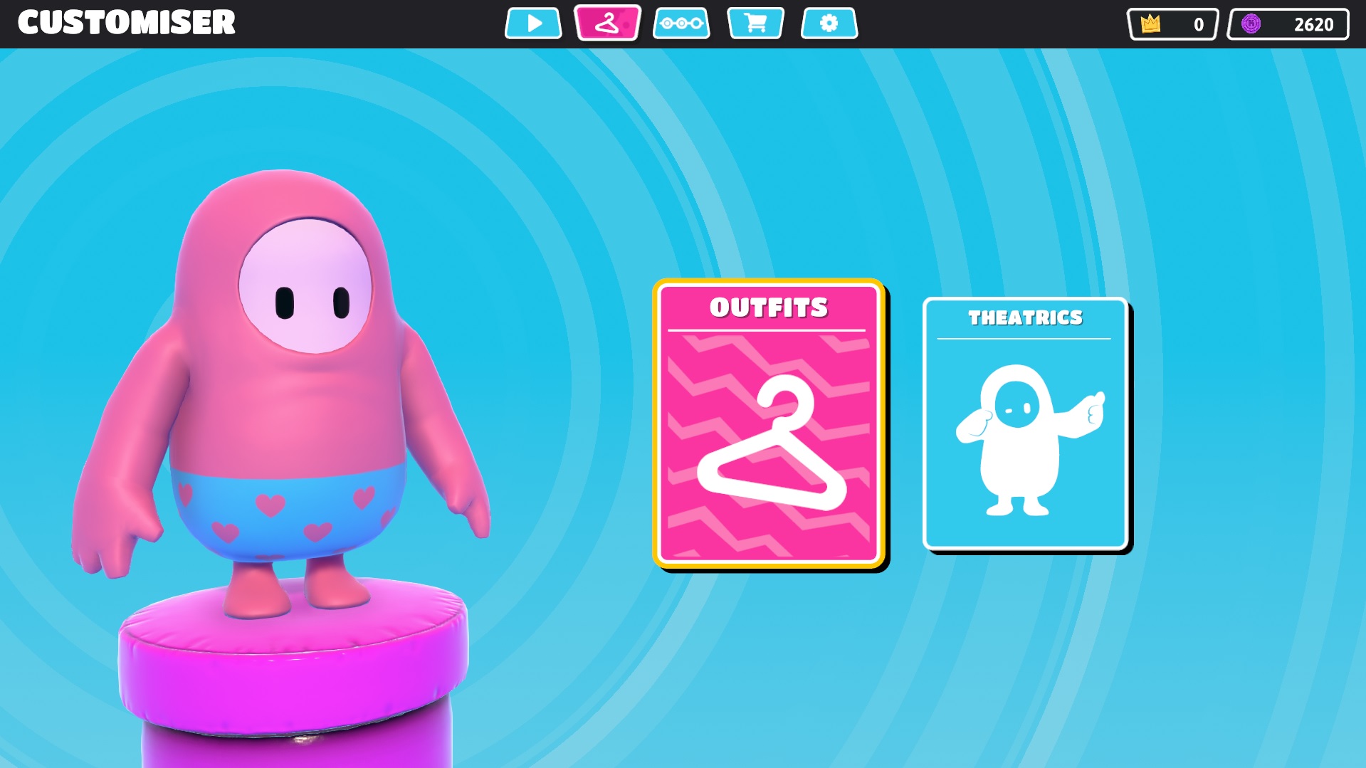This screenshot has width=1366, height=768.
Task: Select the Outfits card title
Action: pos(769,307)
